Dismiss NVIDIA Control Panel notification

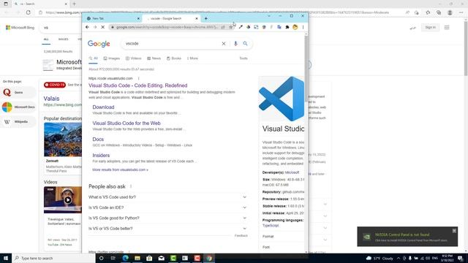pyautogui.click(x=454, y=231)
